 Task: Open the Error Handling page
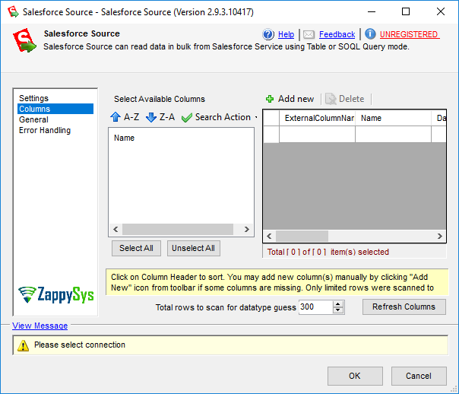[45, 130]
